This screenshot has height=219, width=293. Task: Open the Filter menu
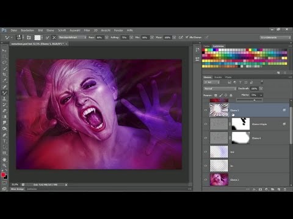pyautogui.click(x=87, y=30)
